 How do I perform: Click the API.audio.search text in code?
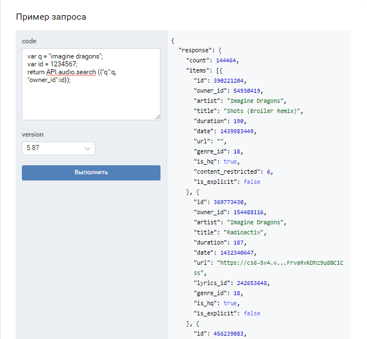click(71, 73)
